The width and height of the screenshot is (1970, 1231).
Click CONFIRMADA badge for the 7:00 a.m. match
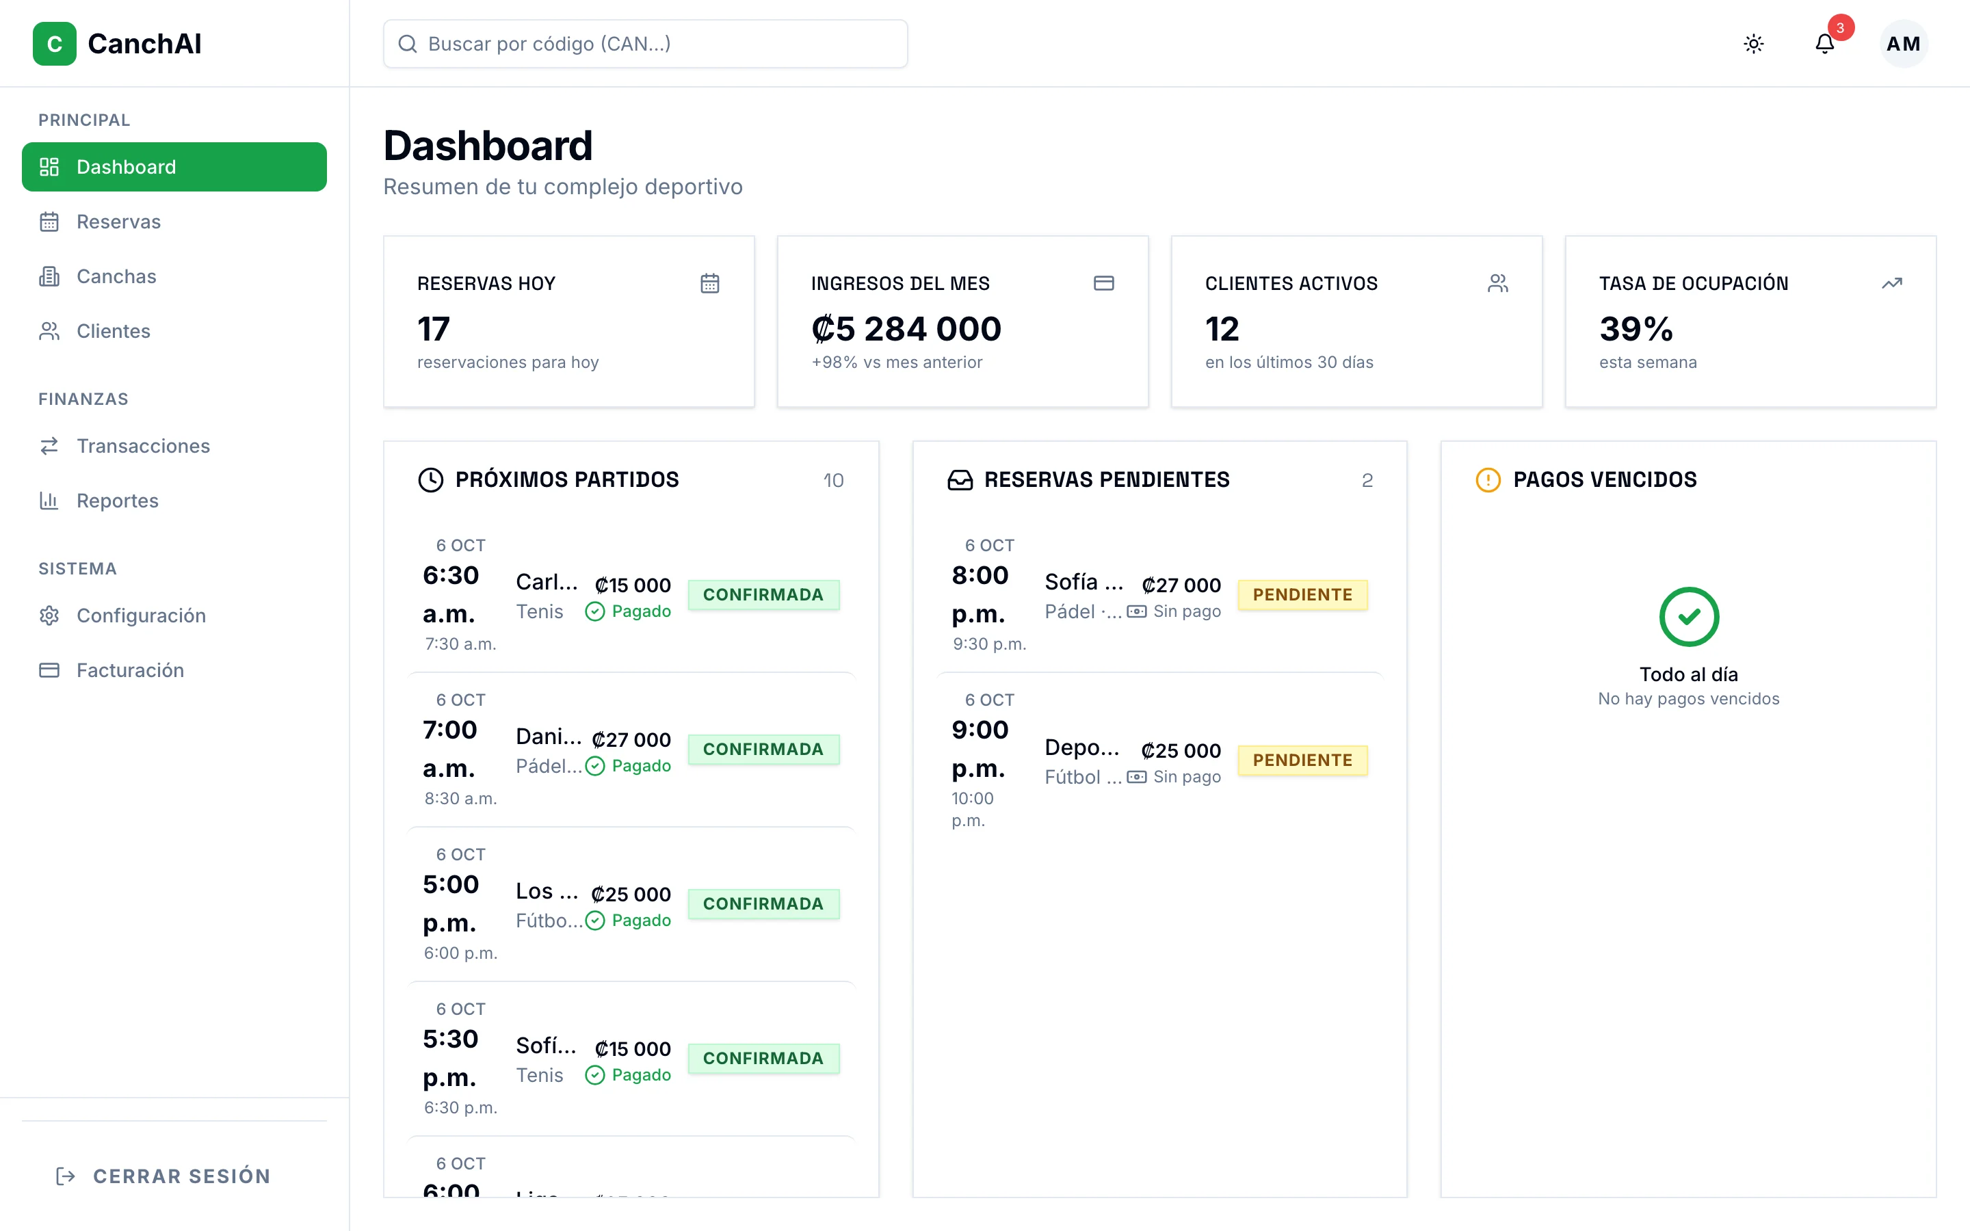763,749
